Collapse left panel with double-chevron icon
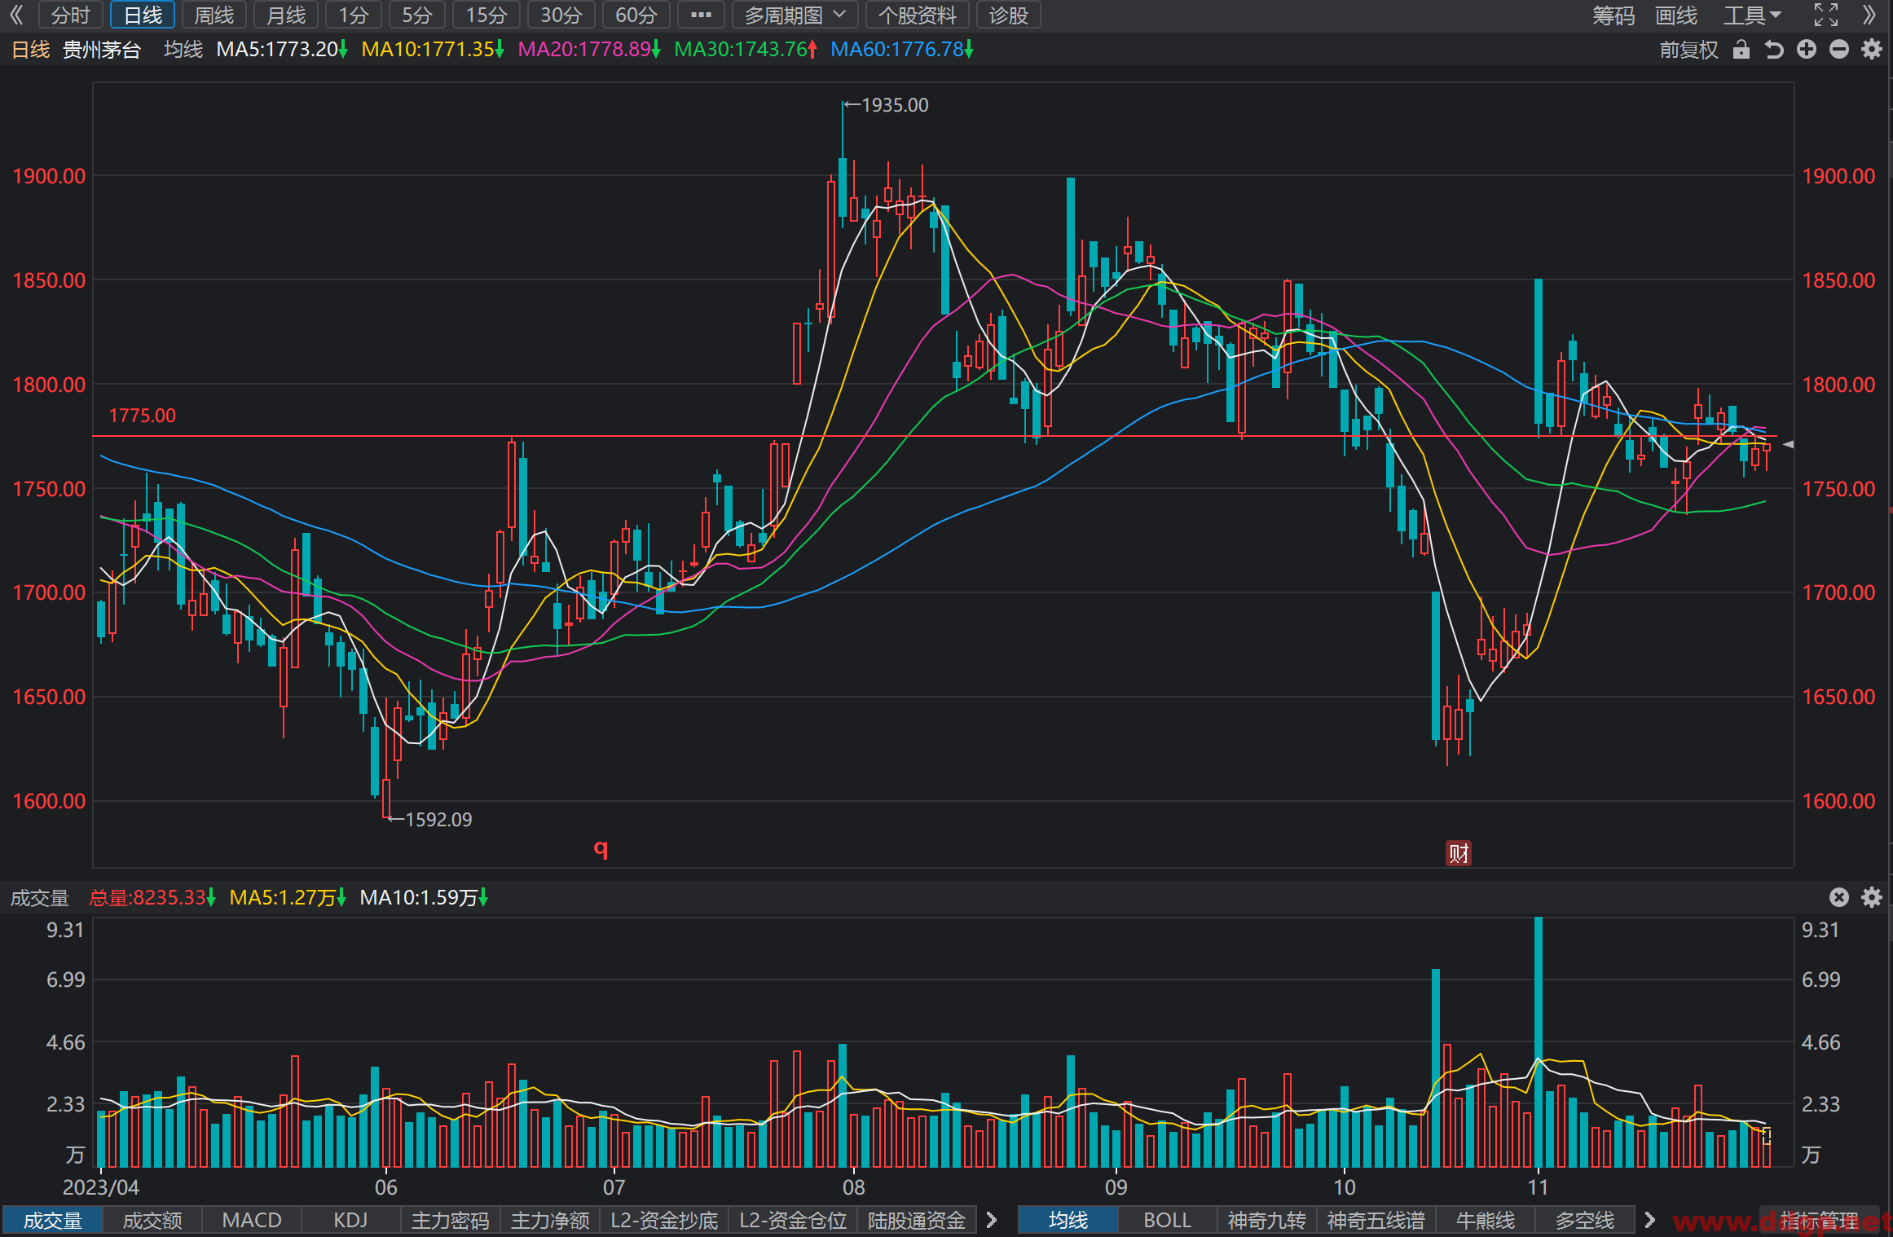Viewport: 1893px width, 1237px height. (x=16, y=15)
